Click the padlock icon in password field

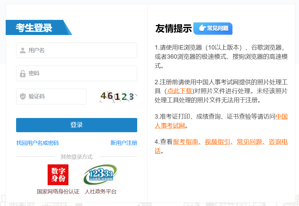[x=23, y=74]
